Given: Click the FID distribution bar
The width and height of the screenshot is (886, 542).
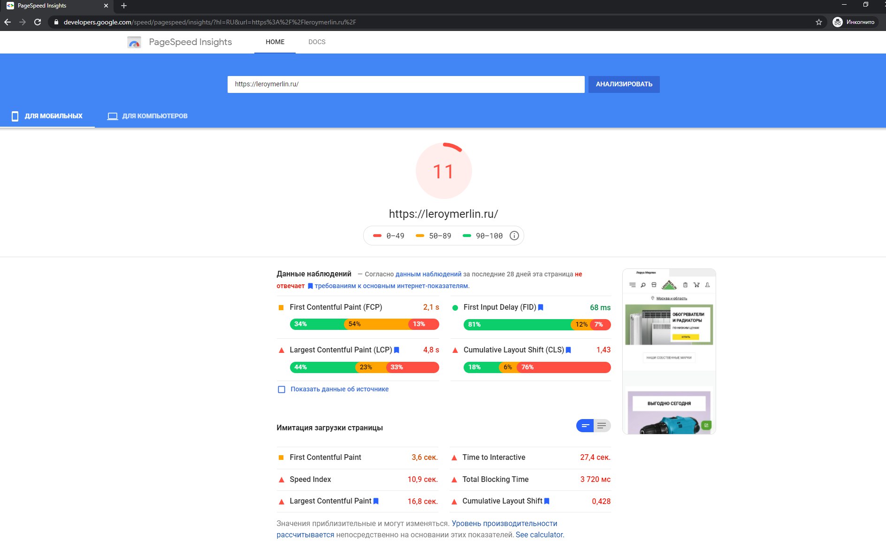Looking at the screenshot, I should point(537,324).
